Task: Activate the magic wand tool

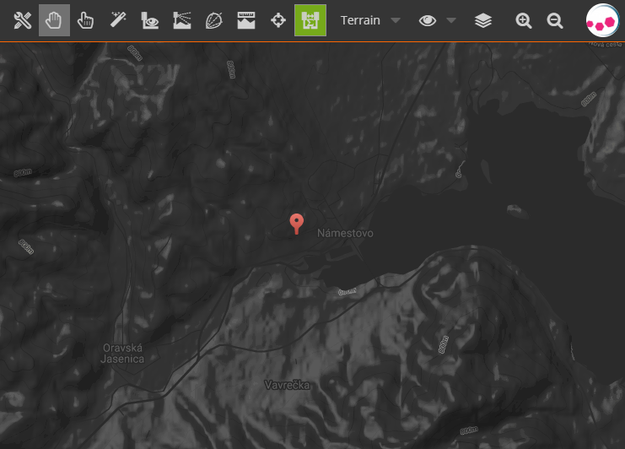Action: (x=118, y=20)
